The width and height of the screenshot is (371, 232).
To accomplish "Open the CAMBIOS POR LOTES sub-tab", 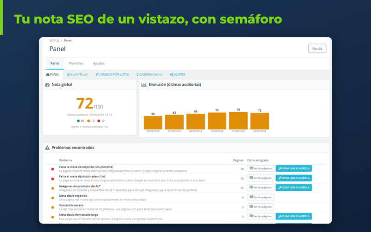I will point(112,74).
